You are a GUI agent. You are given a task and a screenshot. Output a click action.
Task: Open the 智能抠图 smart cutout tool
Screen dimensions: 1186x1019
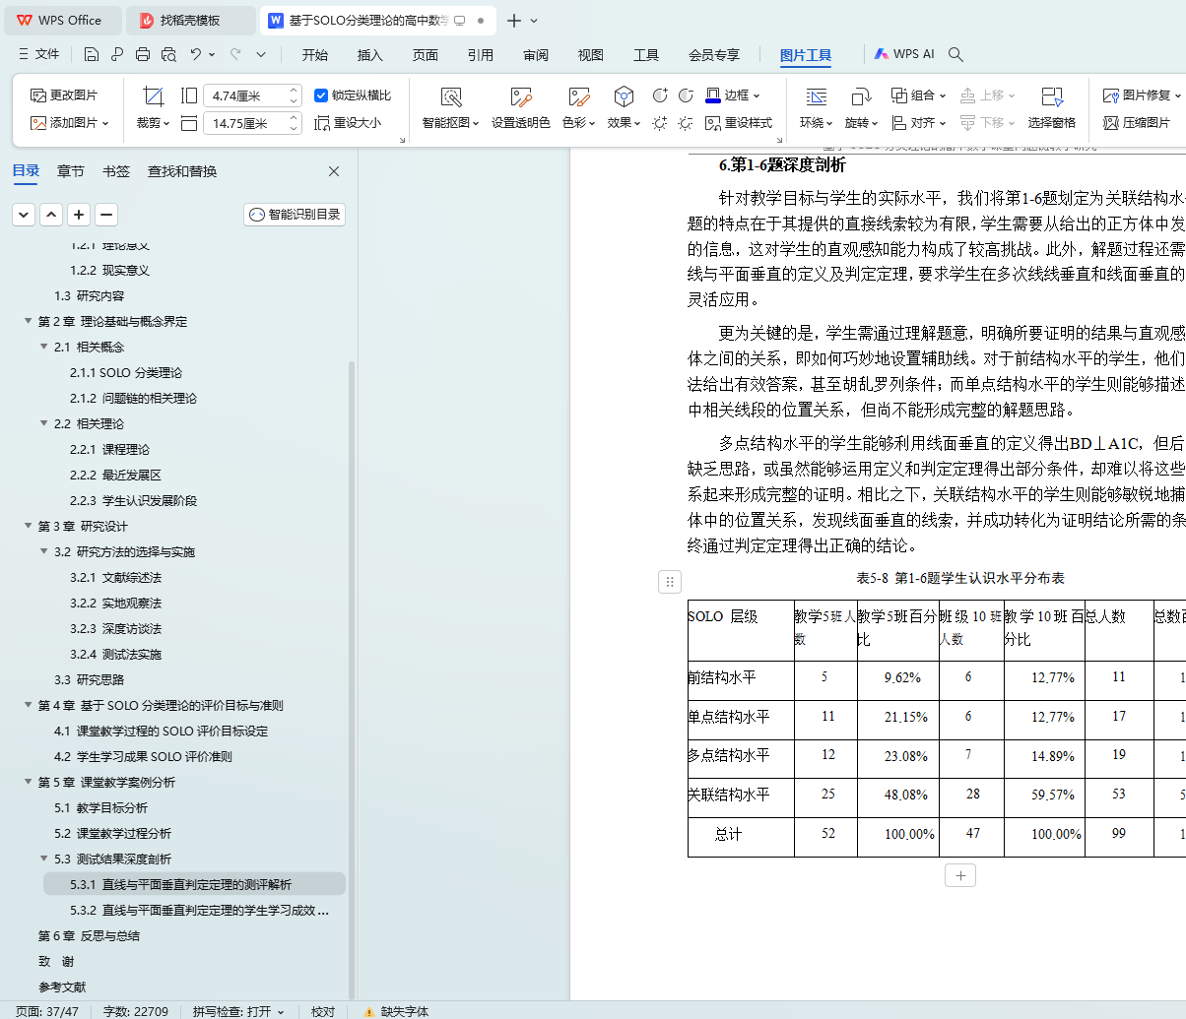450,108
